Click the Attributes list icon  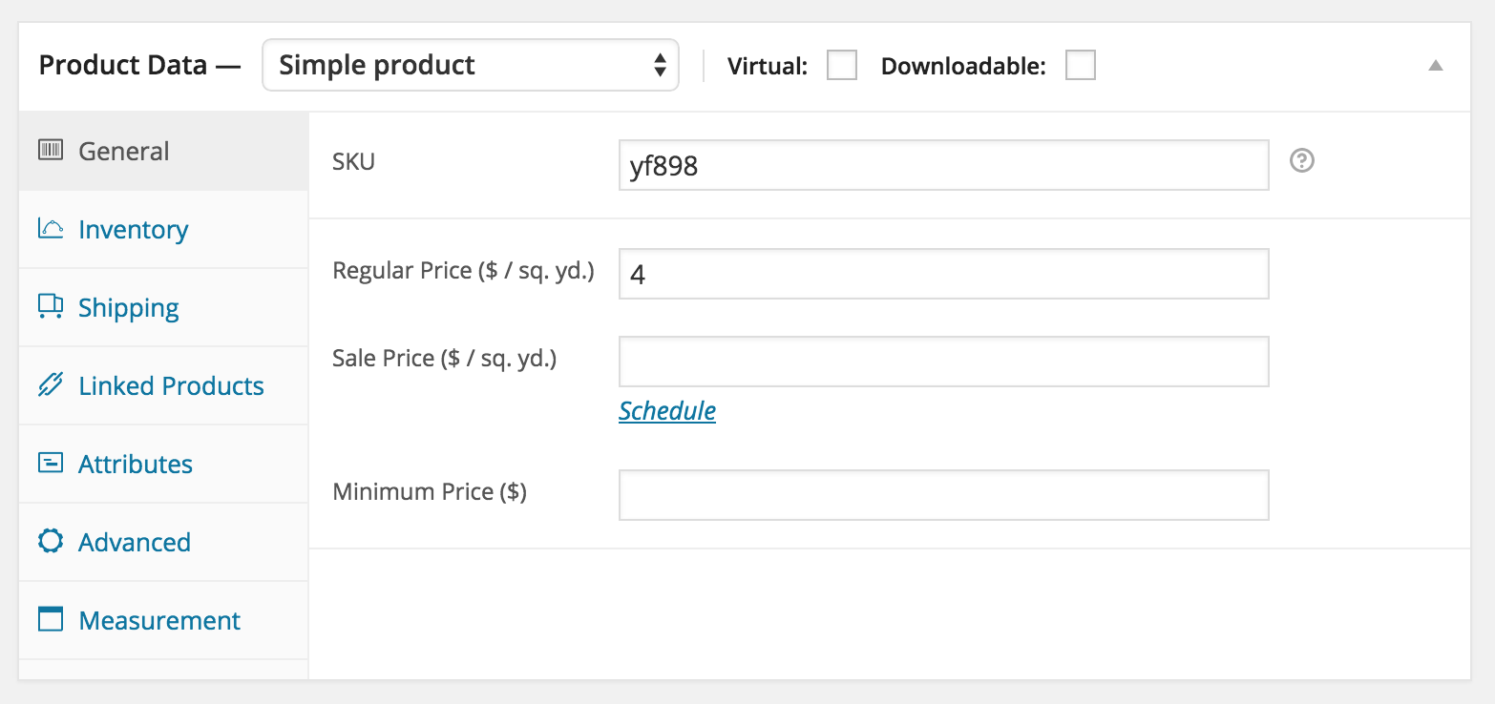coord(50,464)
